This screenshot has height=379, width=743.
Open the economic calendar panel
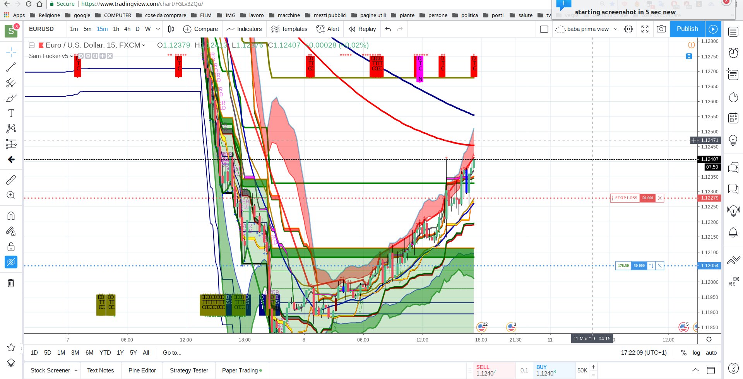tap(733, 118)
